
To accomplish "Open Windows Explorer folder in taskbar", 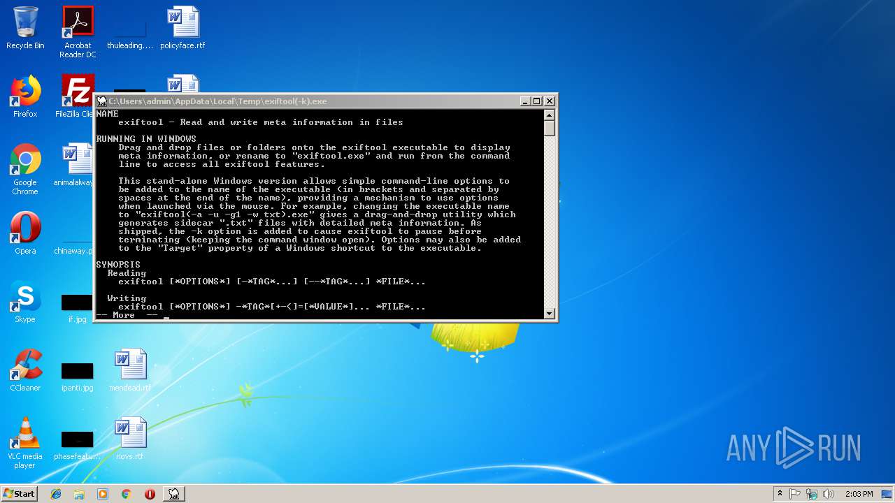I will click(x=79, y=494).
